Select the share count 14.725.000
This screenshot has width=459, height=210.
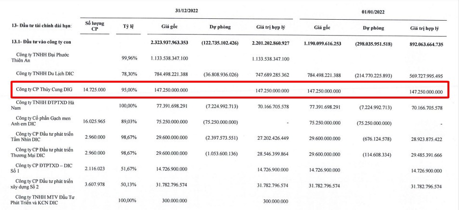pos(95,90)
